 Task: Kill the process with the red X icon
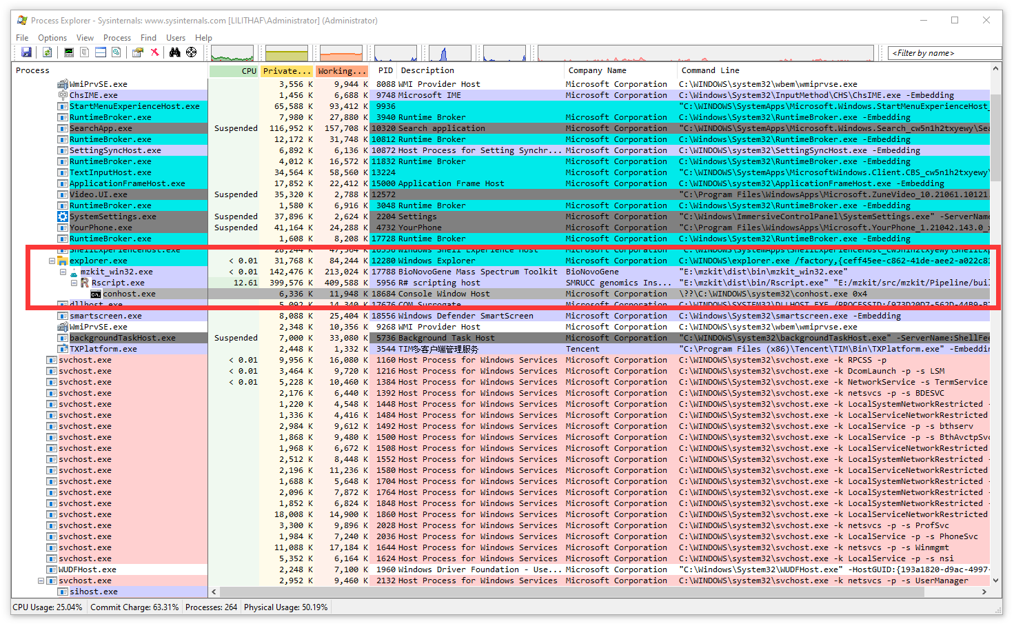tap(155, 52)
